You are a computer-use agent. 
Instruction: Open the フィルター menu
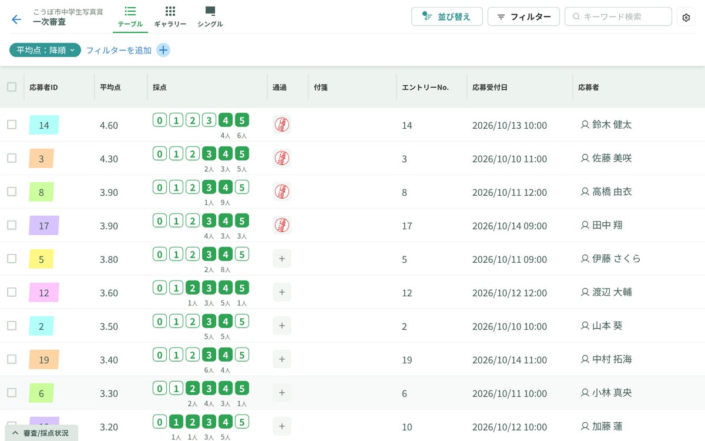point(523,16)
